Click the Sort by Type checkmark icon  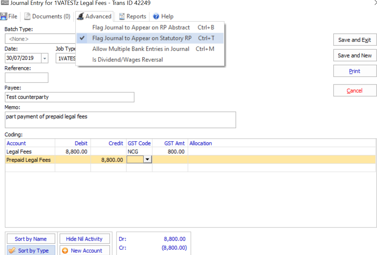click(x=12, y=251)
